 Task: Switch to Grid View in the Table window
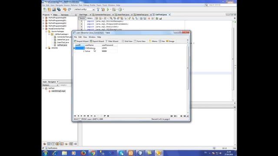coord(127,41)
